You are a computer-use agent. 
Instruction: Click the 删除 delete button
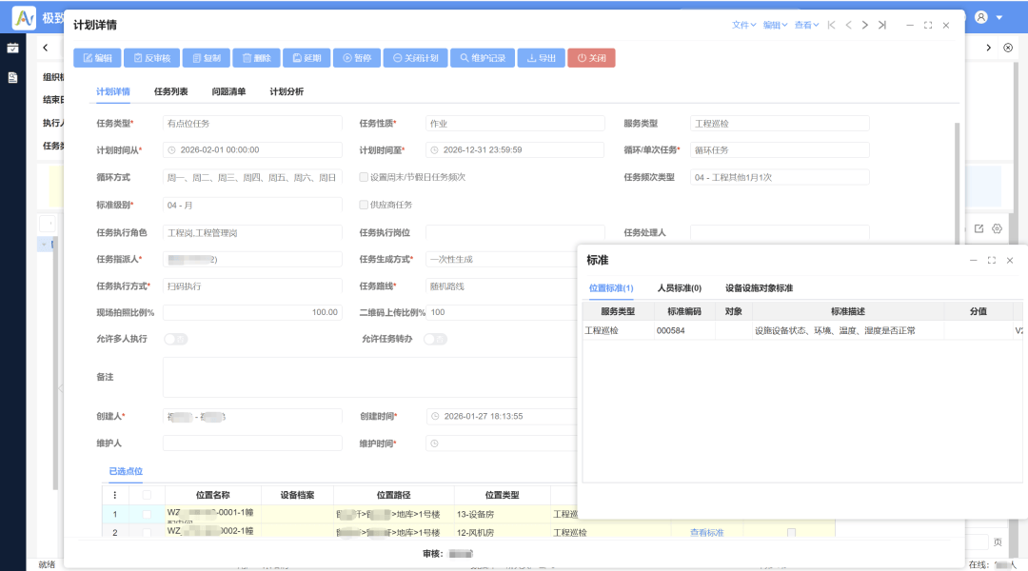(256, 58)
